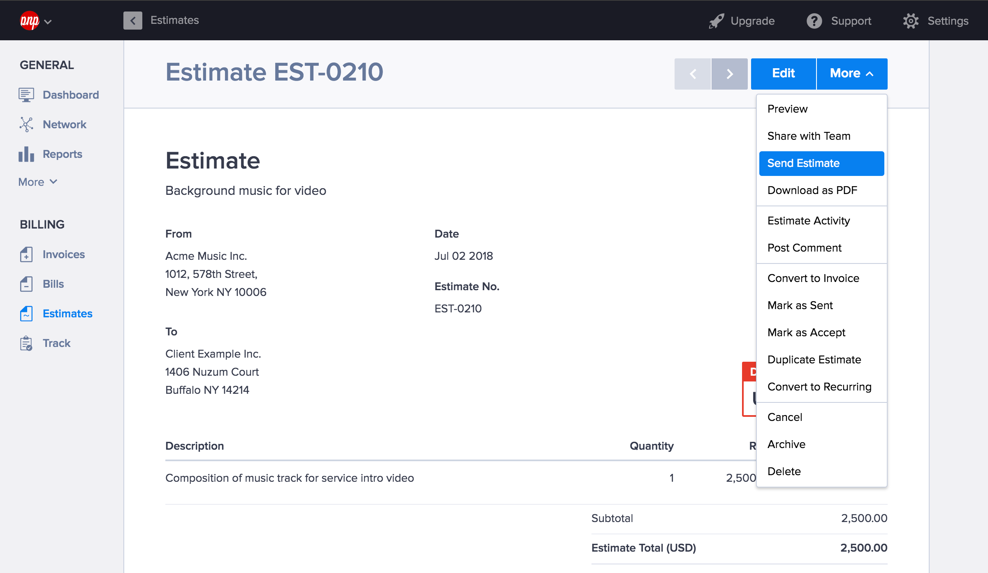Select Mark as Accept menu item
Viewport: 988px width, 573px height.
tap(806, 332)
